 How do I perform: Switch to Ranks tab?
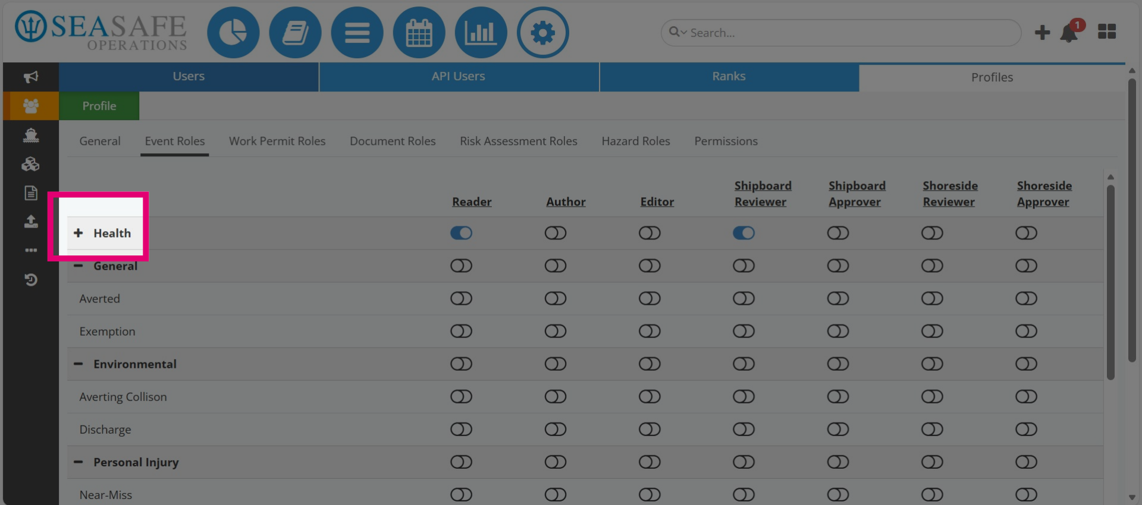click(729, 77)
